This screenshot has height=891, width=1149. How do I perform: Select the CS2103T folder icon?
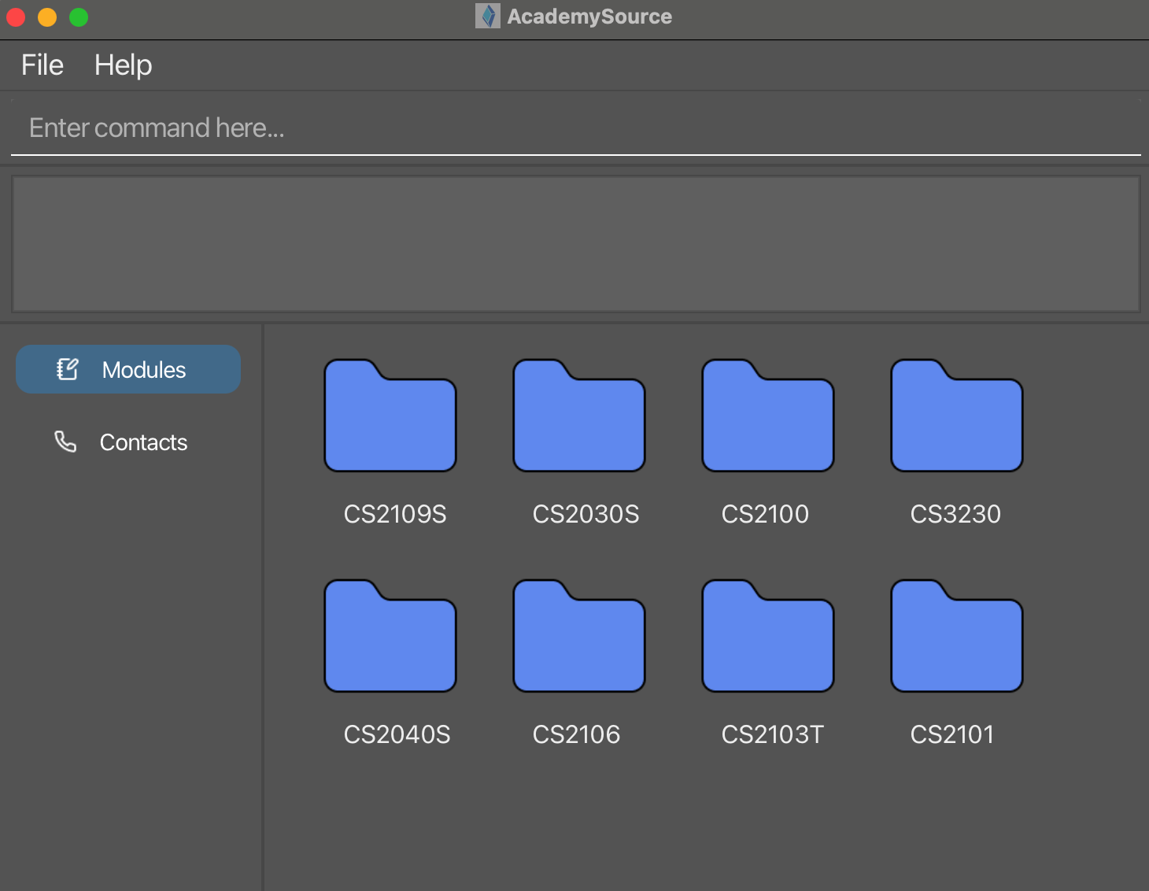click(768, 637)
